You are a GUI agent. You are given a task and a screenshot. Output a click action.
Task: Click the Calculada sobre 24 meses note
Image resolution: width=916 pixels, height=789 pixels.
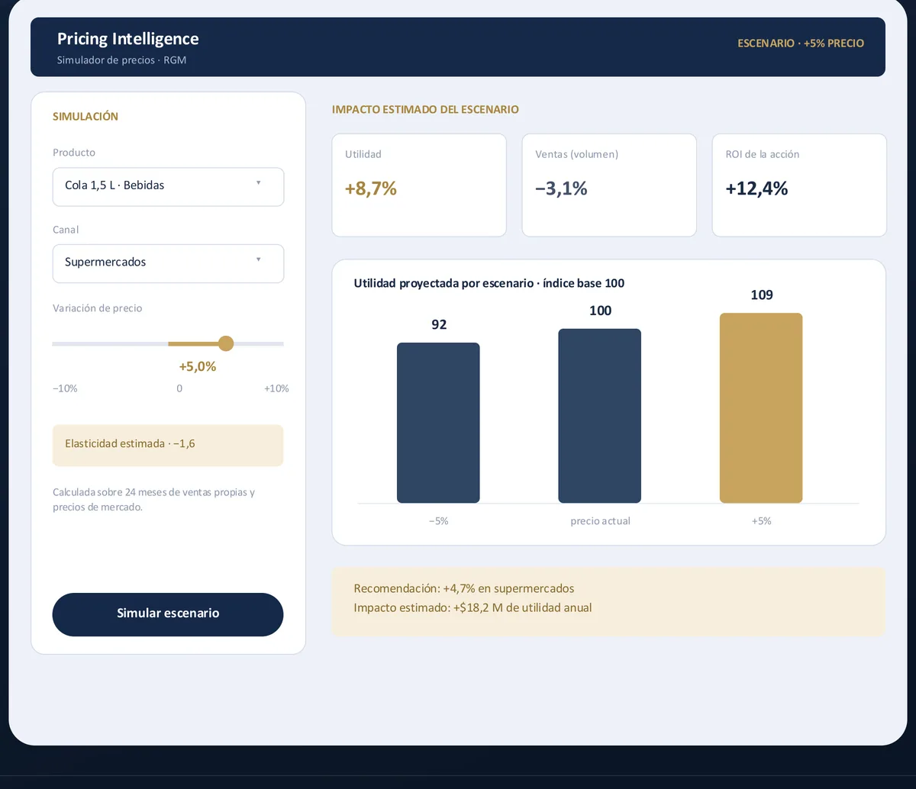(154, 499)
